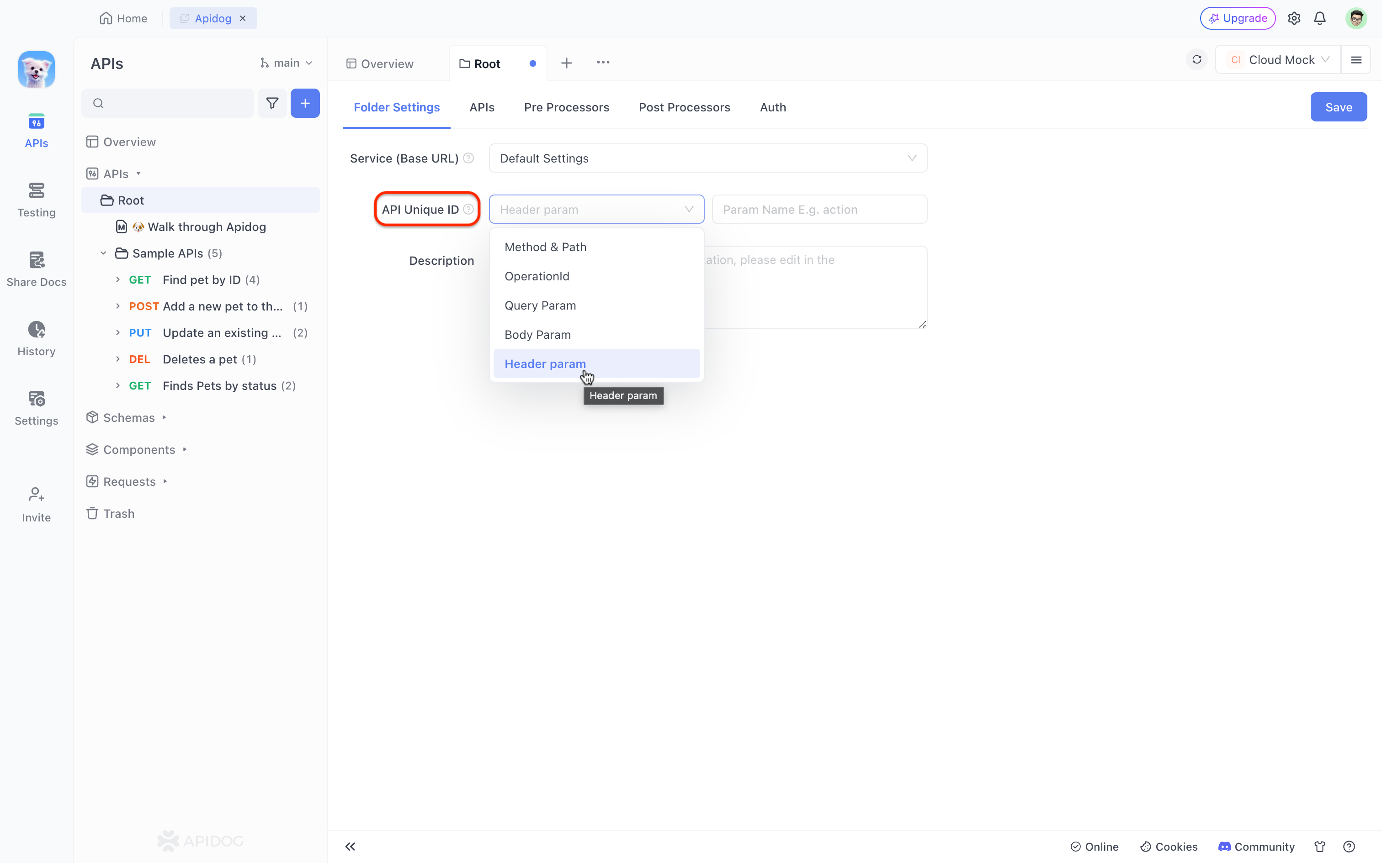Click the shirt theme icon in status bar
This screenshot has width=1382, height=863.
1320,847
